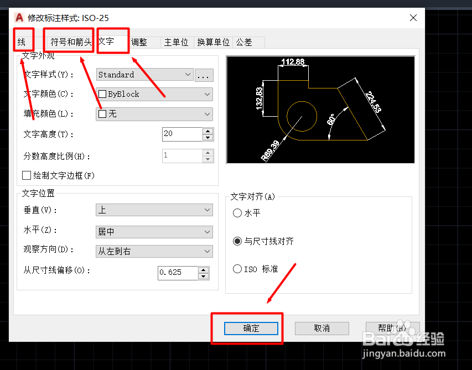The image size is (472, 370).
Task: Decrease 文字高度 with the down arrow
Action: point(207,137)
